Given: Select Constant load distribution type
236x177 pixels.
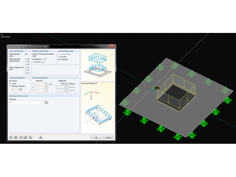Looking at the screenshot, I should (x=59, y=57).
